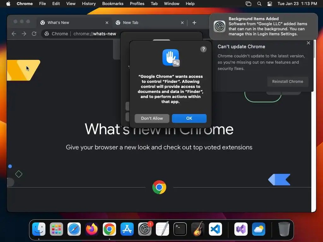Click Reinstall Chrome button
Image resolution: width=323 pixels, height=242 pixels.
tap(288, 82)
